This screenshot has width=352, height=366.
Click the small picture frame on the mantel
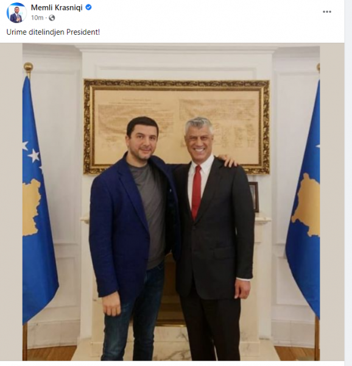pyautogui.click(x=254, y=197)
